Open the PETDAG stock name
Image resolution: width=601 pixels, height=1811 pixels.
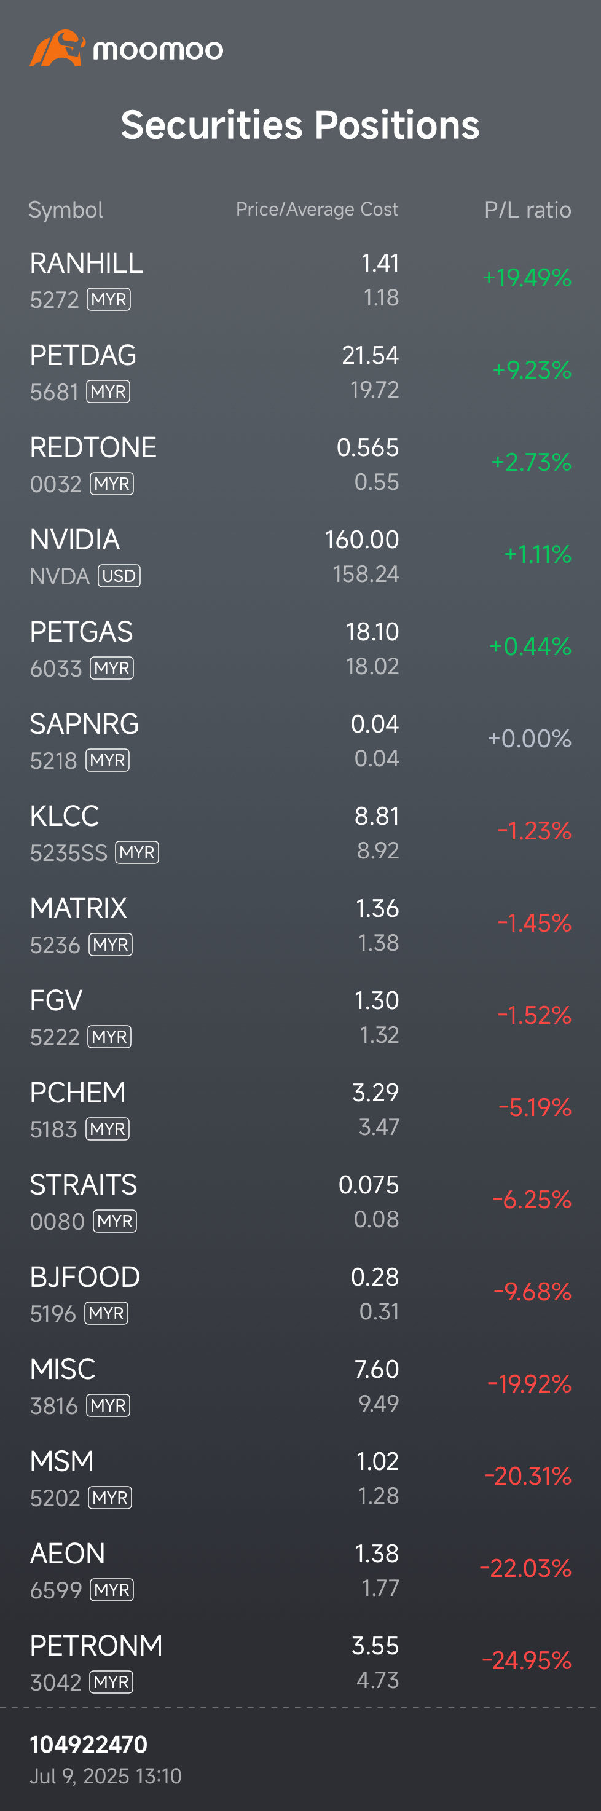point(83,355)
